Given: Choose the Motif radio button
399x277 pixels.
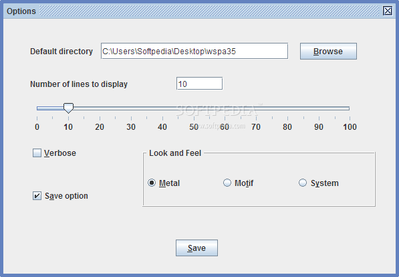Looking at the screenshot, I should pos(227,183).
